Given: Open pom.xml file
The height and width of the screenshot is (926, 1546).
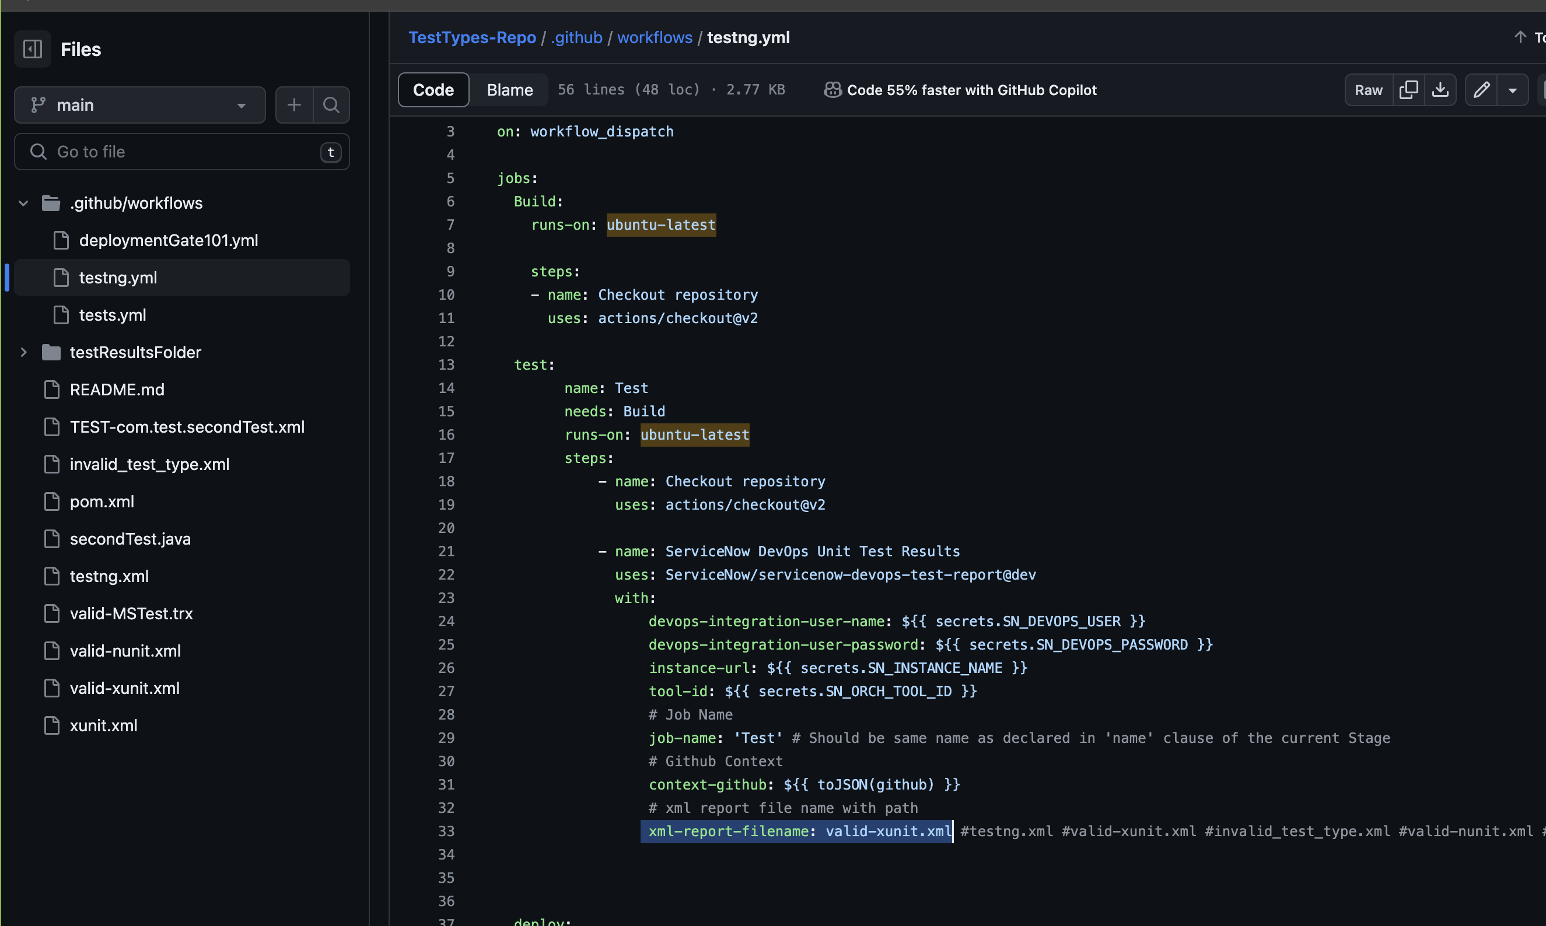Looking at the screenshot, I should 102,501.
